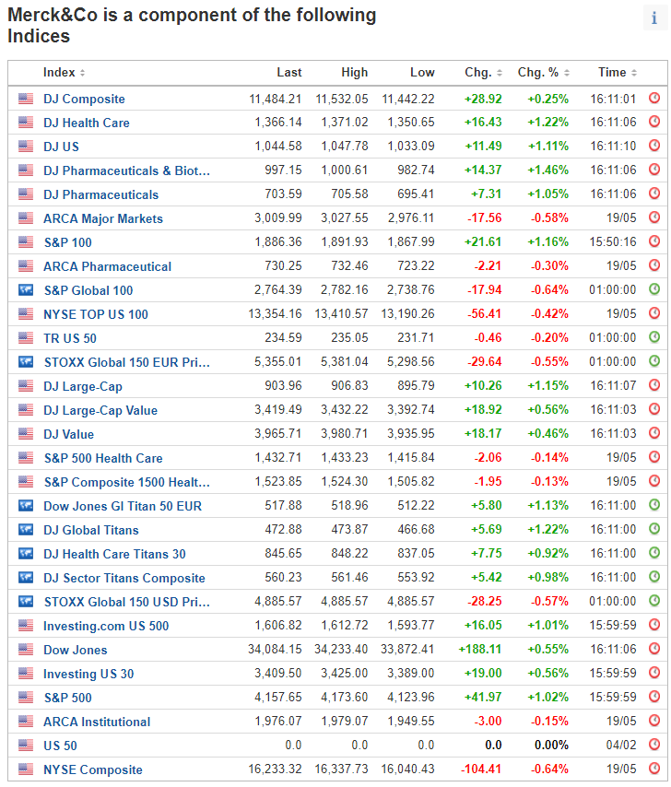Screen dimensions: 671x787
Task: Open the DJ Health Care index link
Action: pyautogui.click(x=86, y=123)
